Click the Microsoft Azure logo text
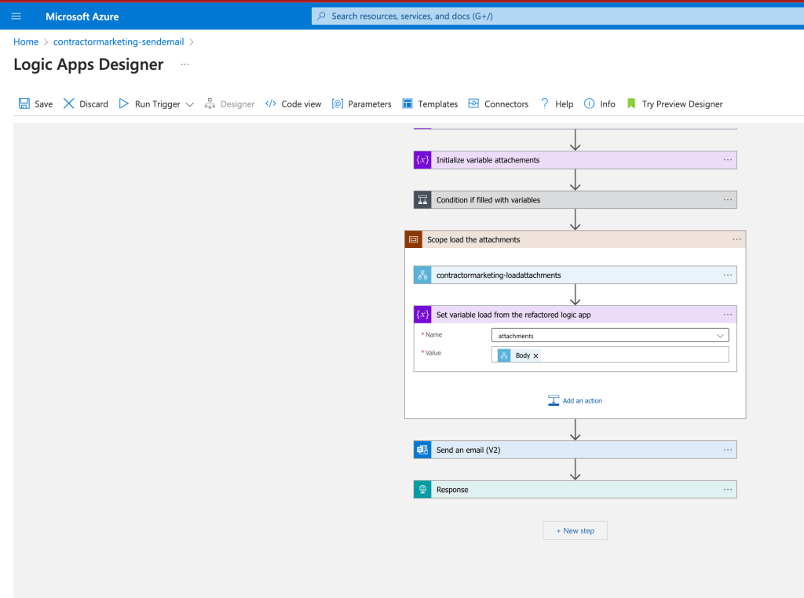The height and width of the screenshot is (598, 804). [x=82, y=16]
